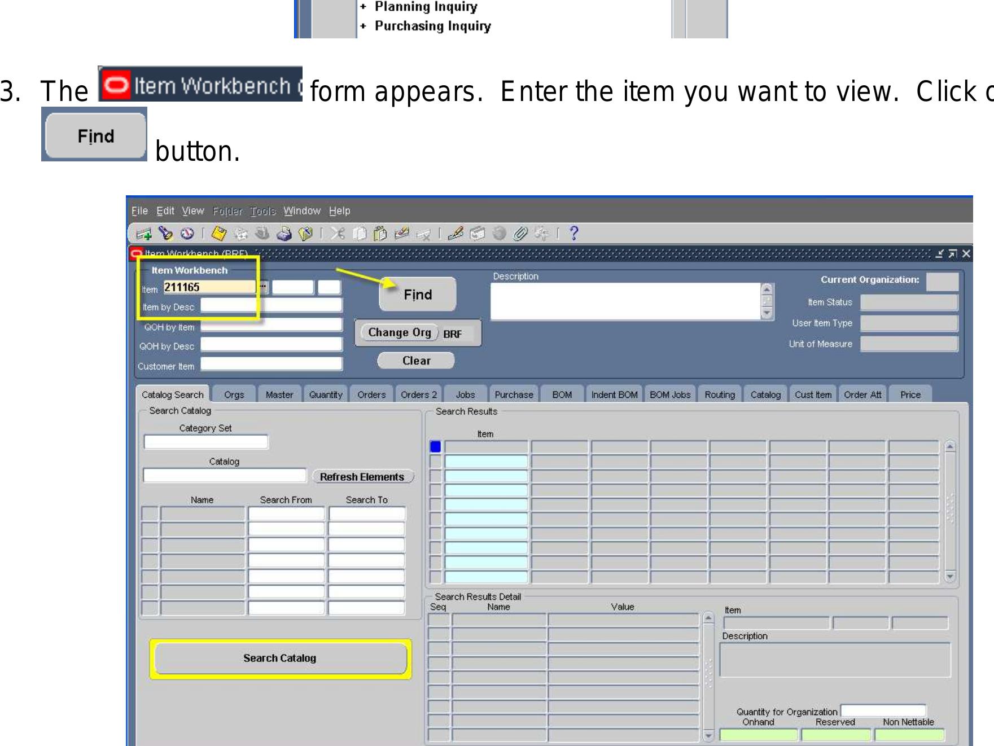Screen dimensions: 994x746
Task: Click the Edit Field pencil icon
Action: pyautogui.click(x=456, y=233)
